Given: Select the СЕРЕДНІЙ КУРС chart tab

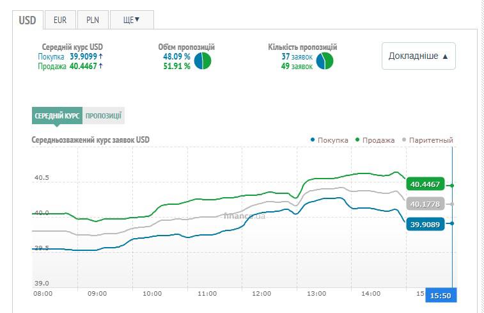Looking at the screenshot, I should coord(57,116).
